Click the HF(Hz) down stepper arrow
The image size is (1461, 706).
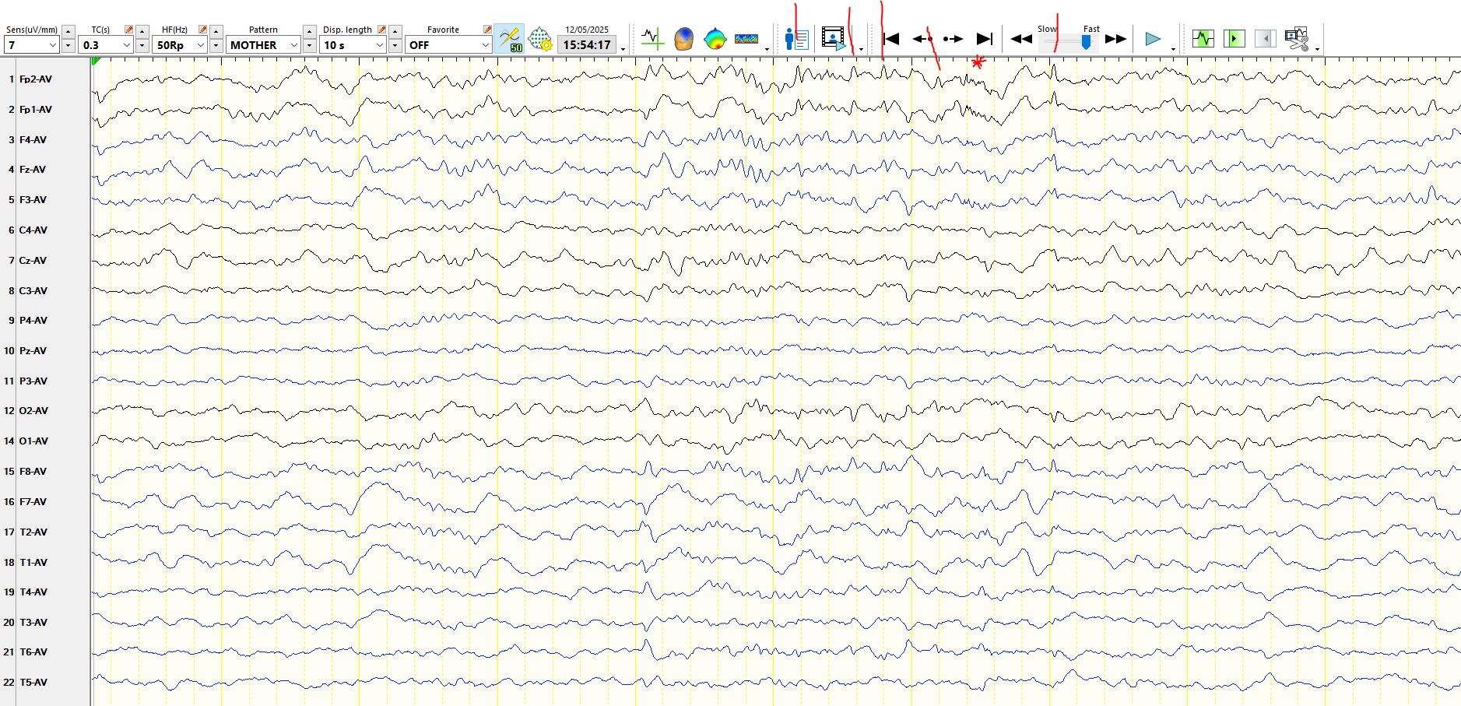tap(216, 45)
